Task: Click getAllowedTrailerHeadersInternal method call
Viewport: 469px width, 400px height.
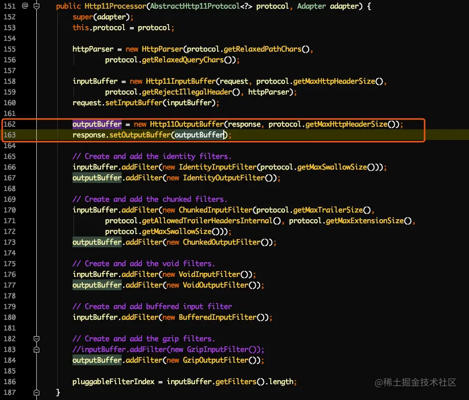Action: coord(207,221)
